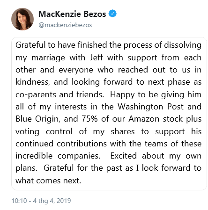
Task: Click "Blue Origin" in the tweet text
Action: (37, 119)
